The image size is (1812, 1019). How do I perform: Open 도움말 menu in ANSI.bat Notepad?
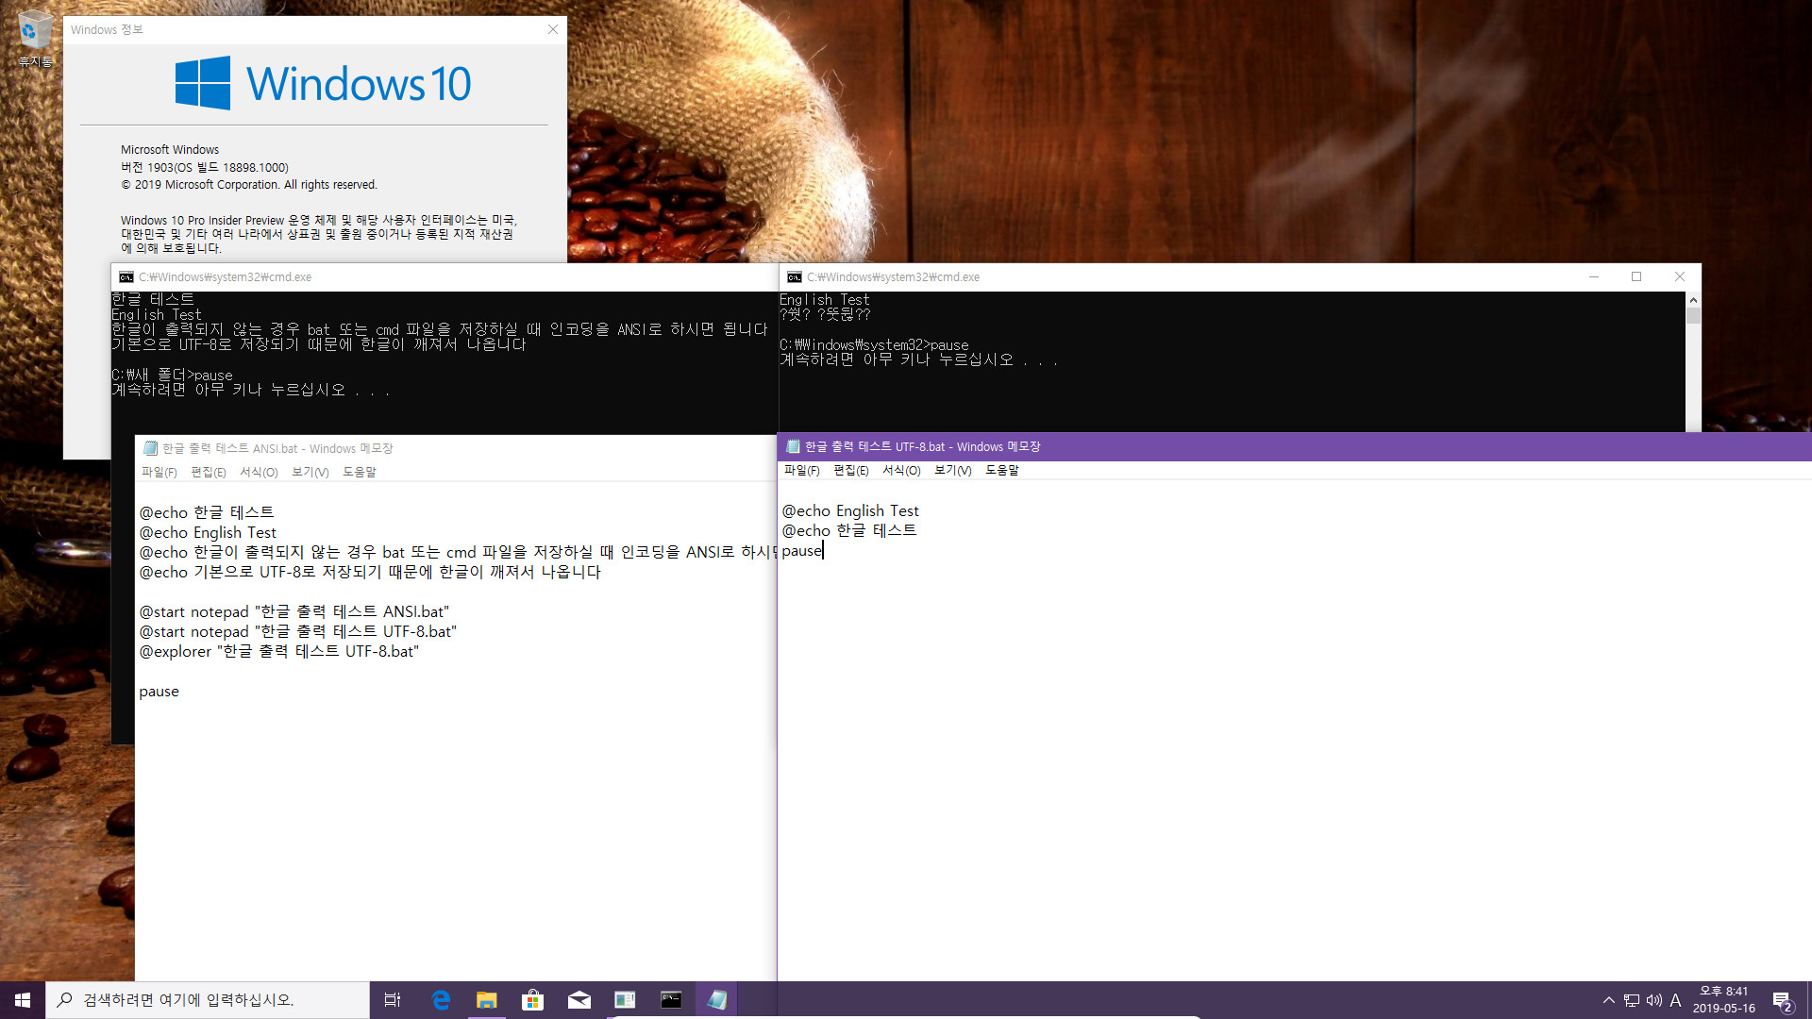360,472
